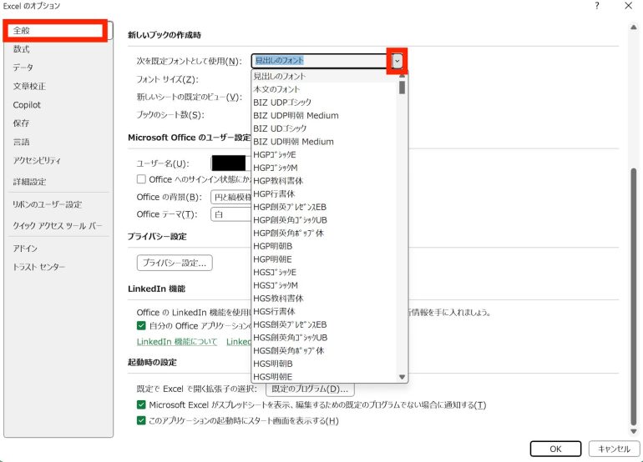Screen dimensions: 643x462
Task: Go to クイック アクセス ツール バー settings
Action: coord(58,226)
